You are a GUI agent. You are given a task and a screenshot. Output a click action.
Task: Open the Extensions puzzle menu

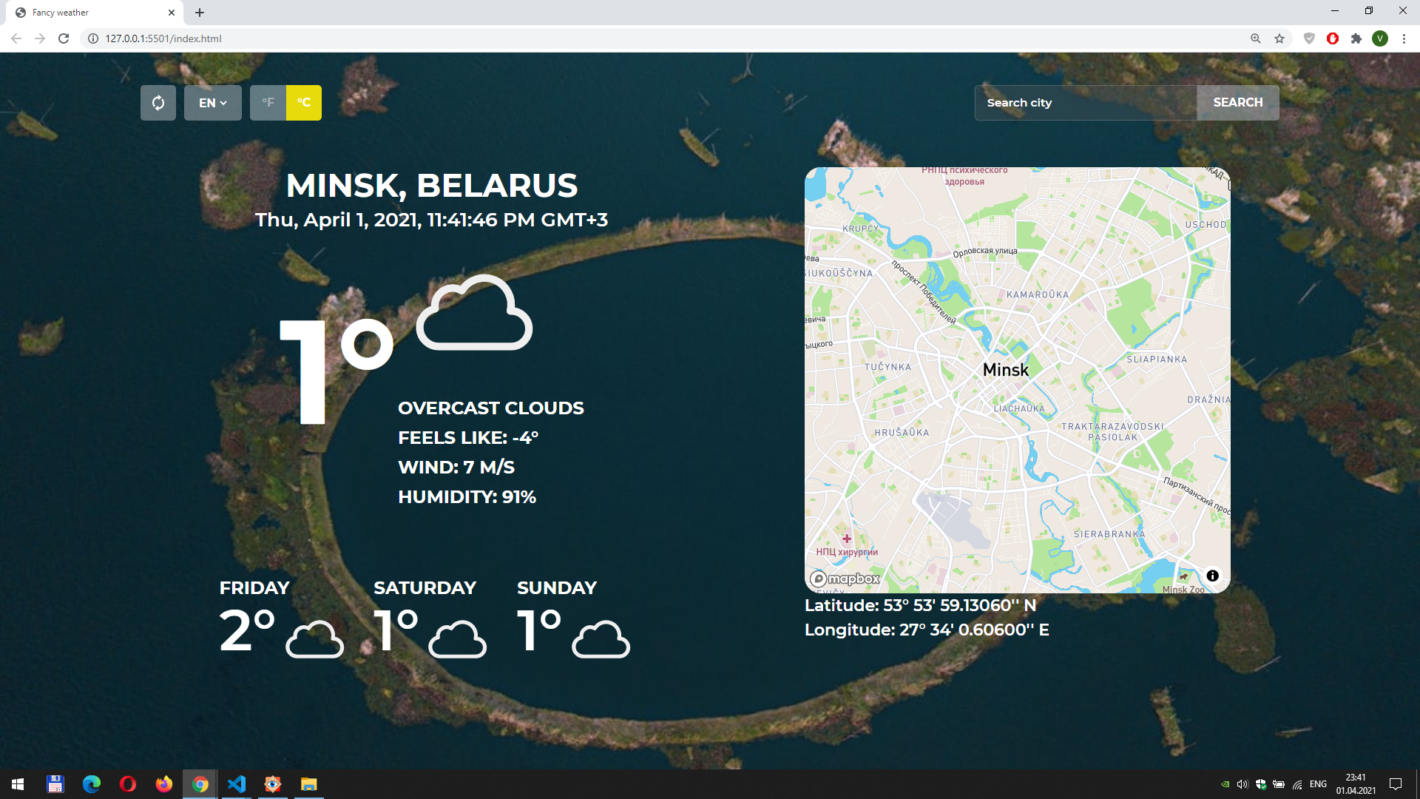pyautogui.click(x=1356, y=38)
